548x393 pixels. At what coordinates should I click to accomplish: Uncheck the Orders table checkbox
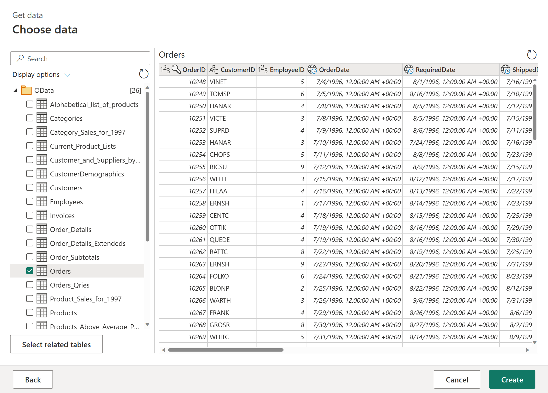pyautogui.click(x=30, y=271)
